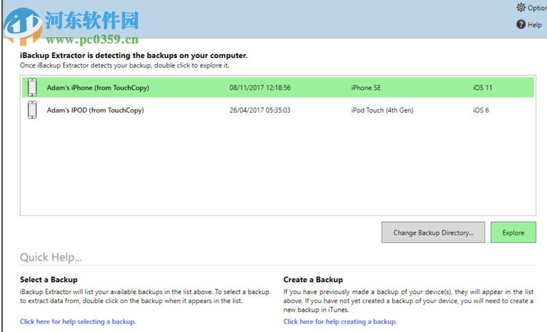Click the date 26/04/2017 05:35:03
The height and width of the screenshot is (332, 547).
(x=260, y=110)
